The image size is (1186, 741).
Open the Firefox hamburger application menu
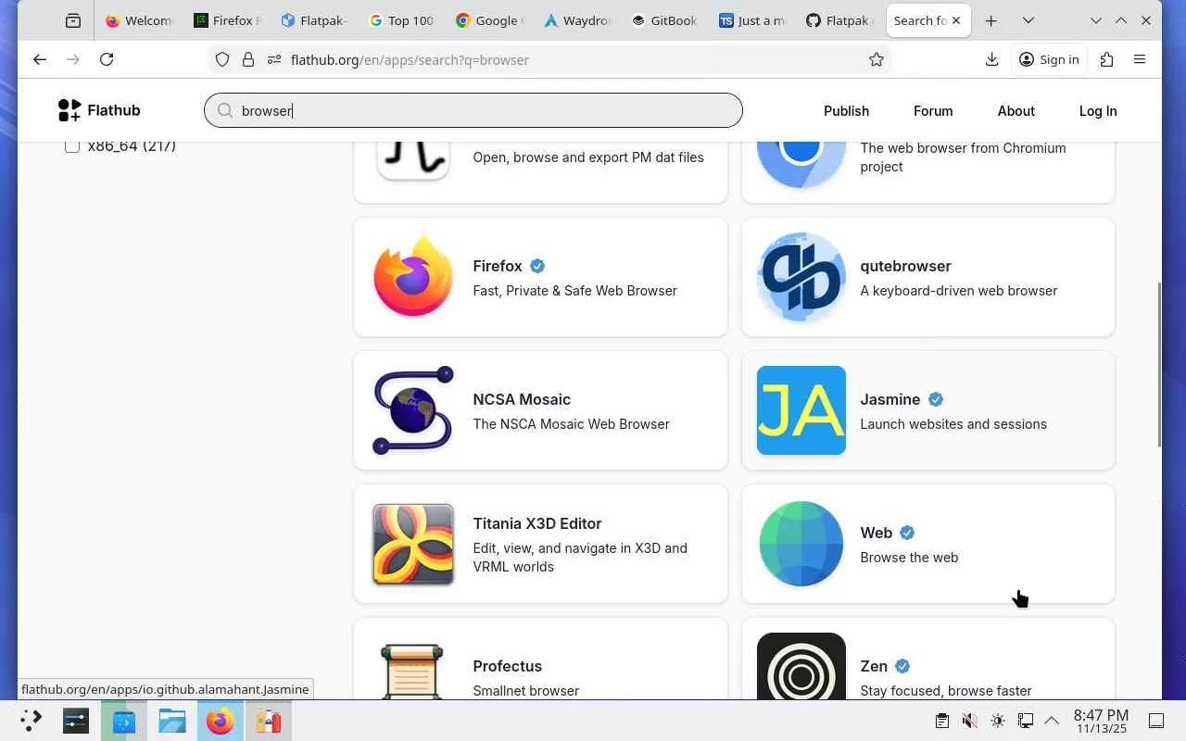click(1140, 59)
